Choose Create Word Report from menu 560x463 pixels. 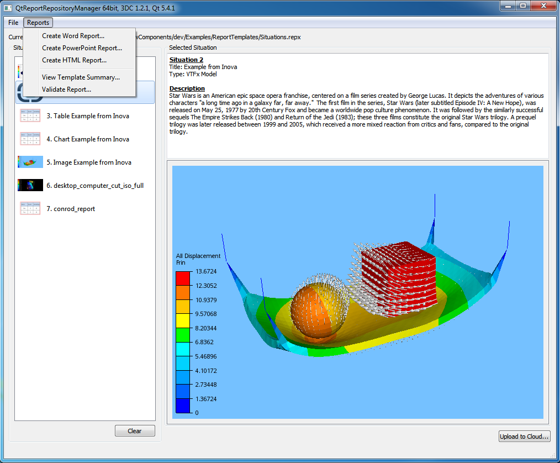tap(73, 36)
